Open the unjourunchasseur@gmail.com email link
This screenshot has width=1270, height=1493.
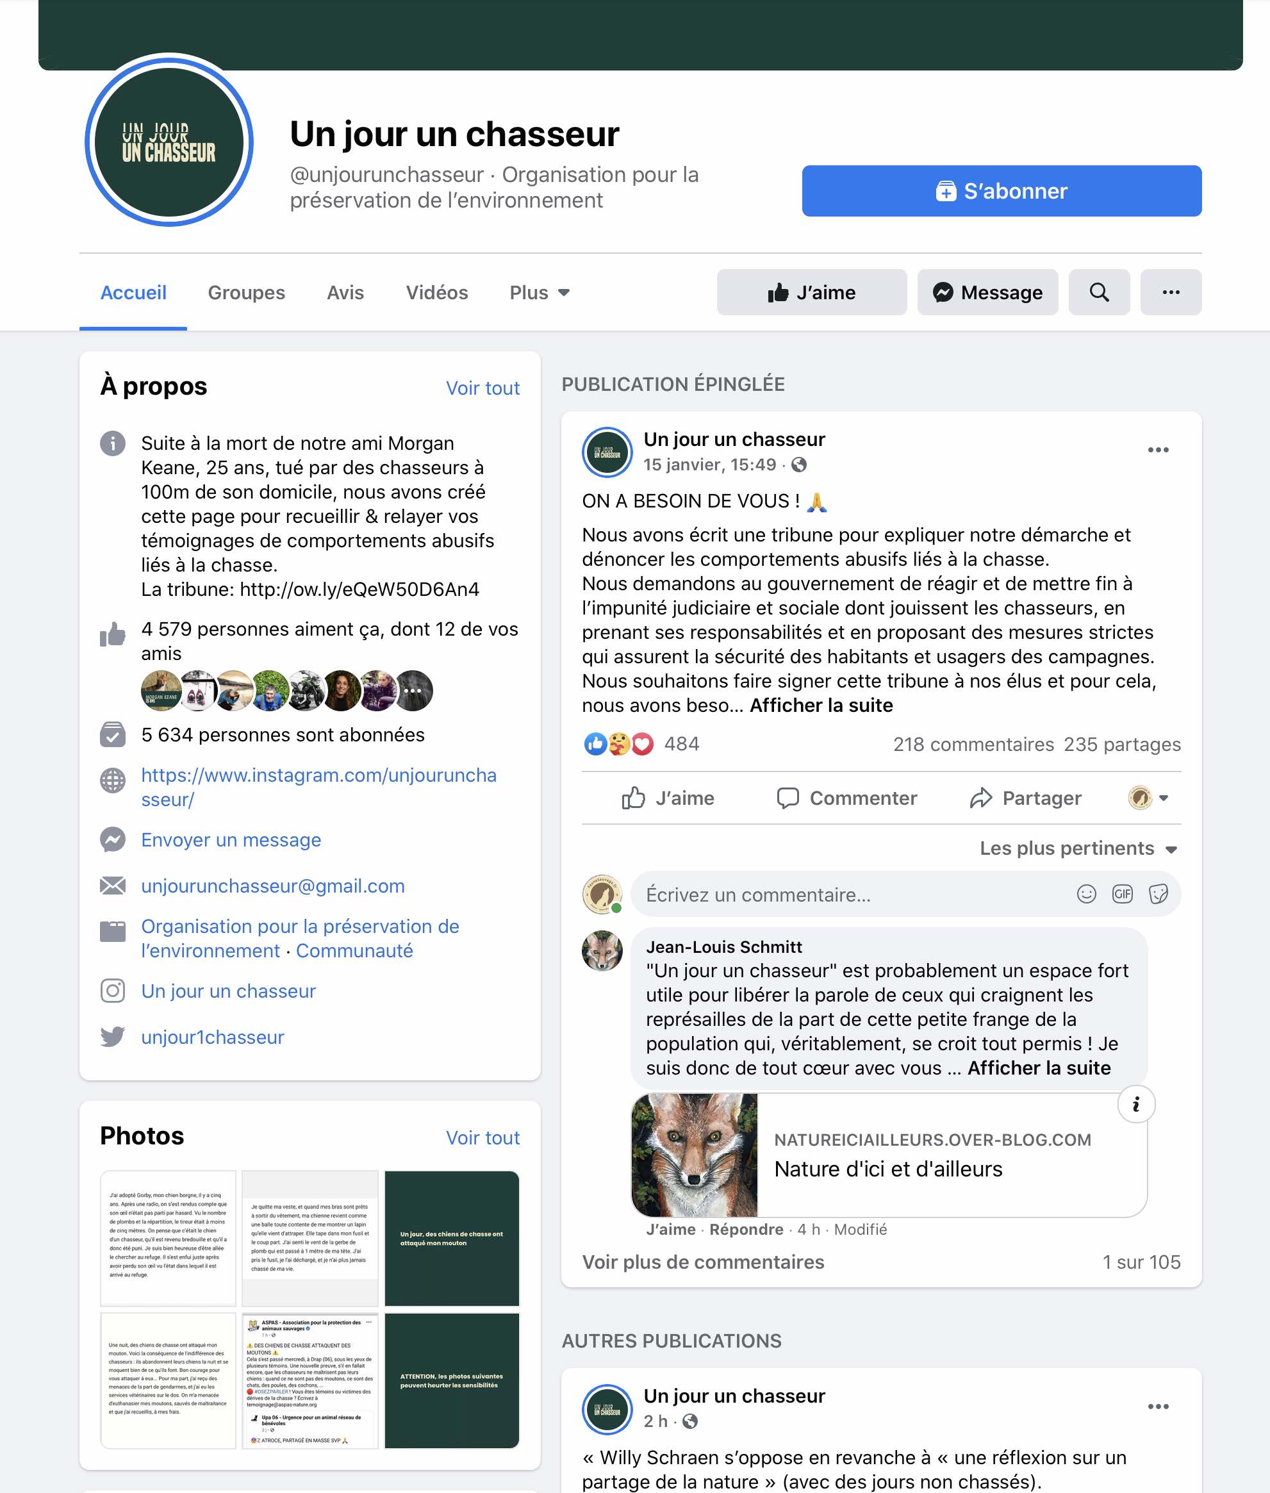coord(273,886)
